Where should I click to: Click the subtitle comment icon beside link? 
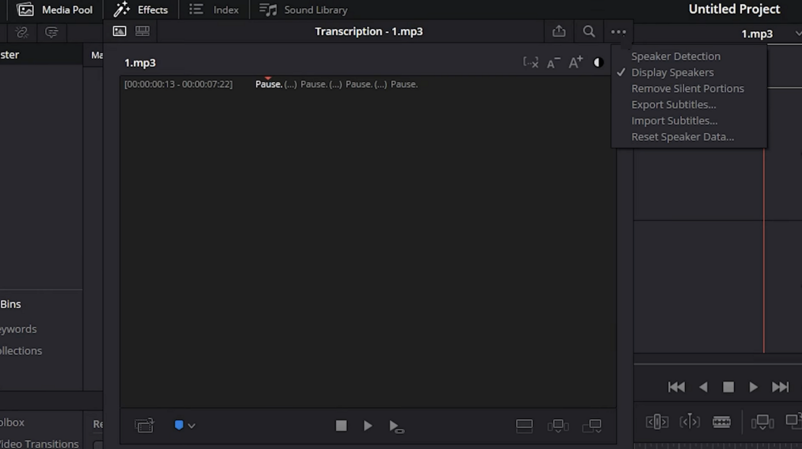51,32
